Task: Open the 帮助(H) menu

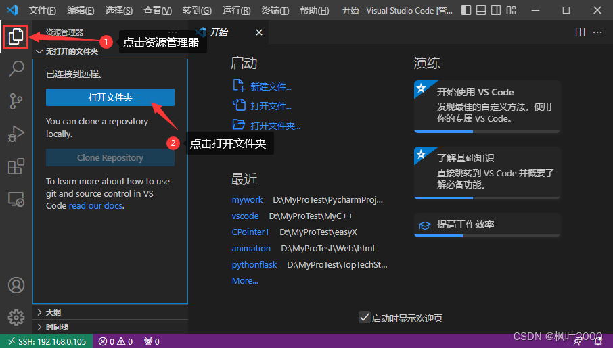Action: click(315, 11)
